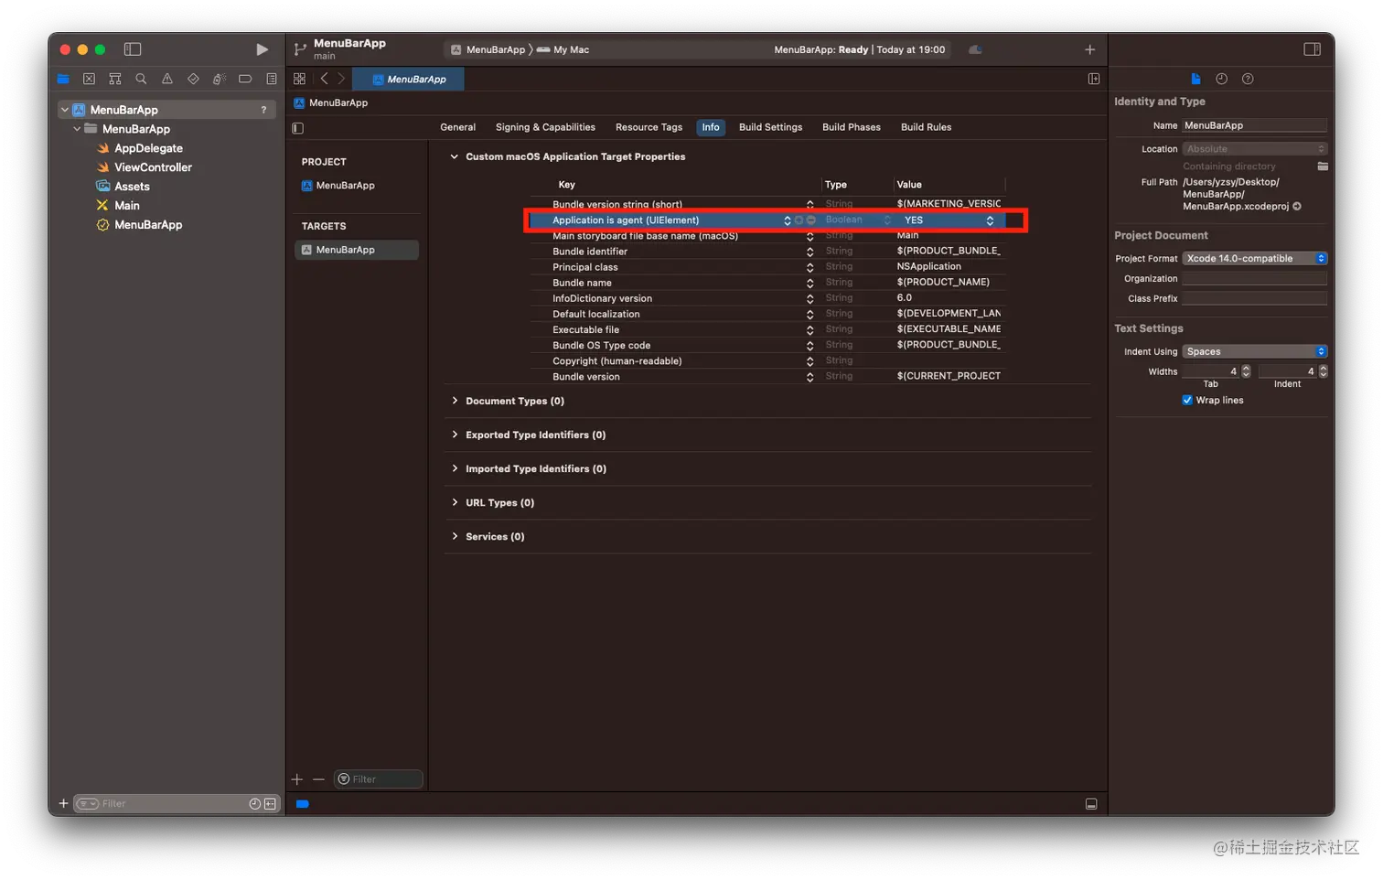Reveal the full path in Finder arrow
Image resolution: width=1383 pixels, height=880 pixels.
(x=1297, y=206)
